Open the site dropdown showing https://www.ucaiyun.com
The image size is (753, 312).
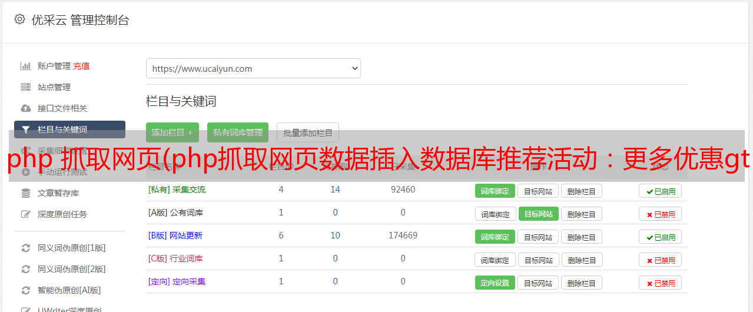coord(253,68)
